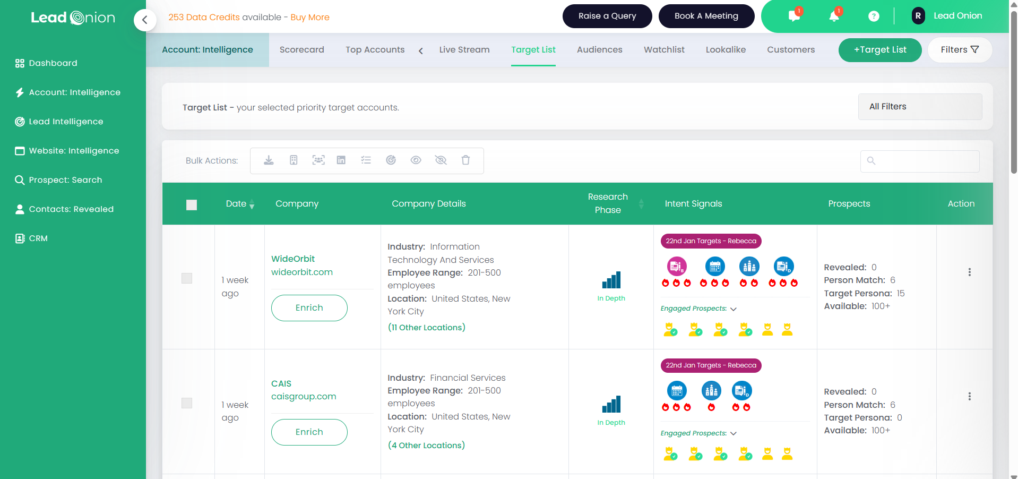Click the LinkedIn bulk action icon

tap(341, 160)
